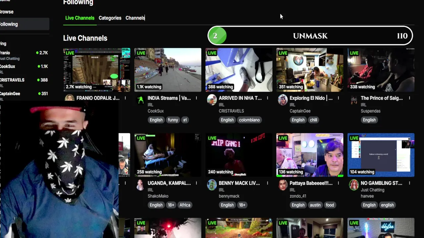Switch to the Channels tab
The height and width of the screenshot is (238, 424).
point(135,18)
